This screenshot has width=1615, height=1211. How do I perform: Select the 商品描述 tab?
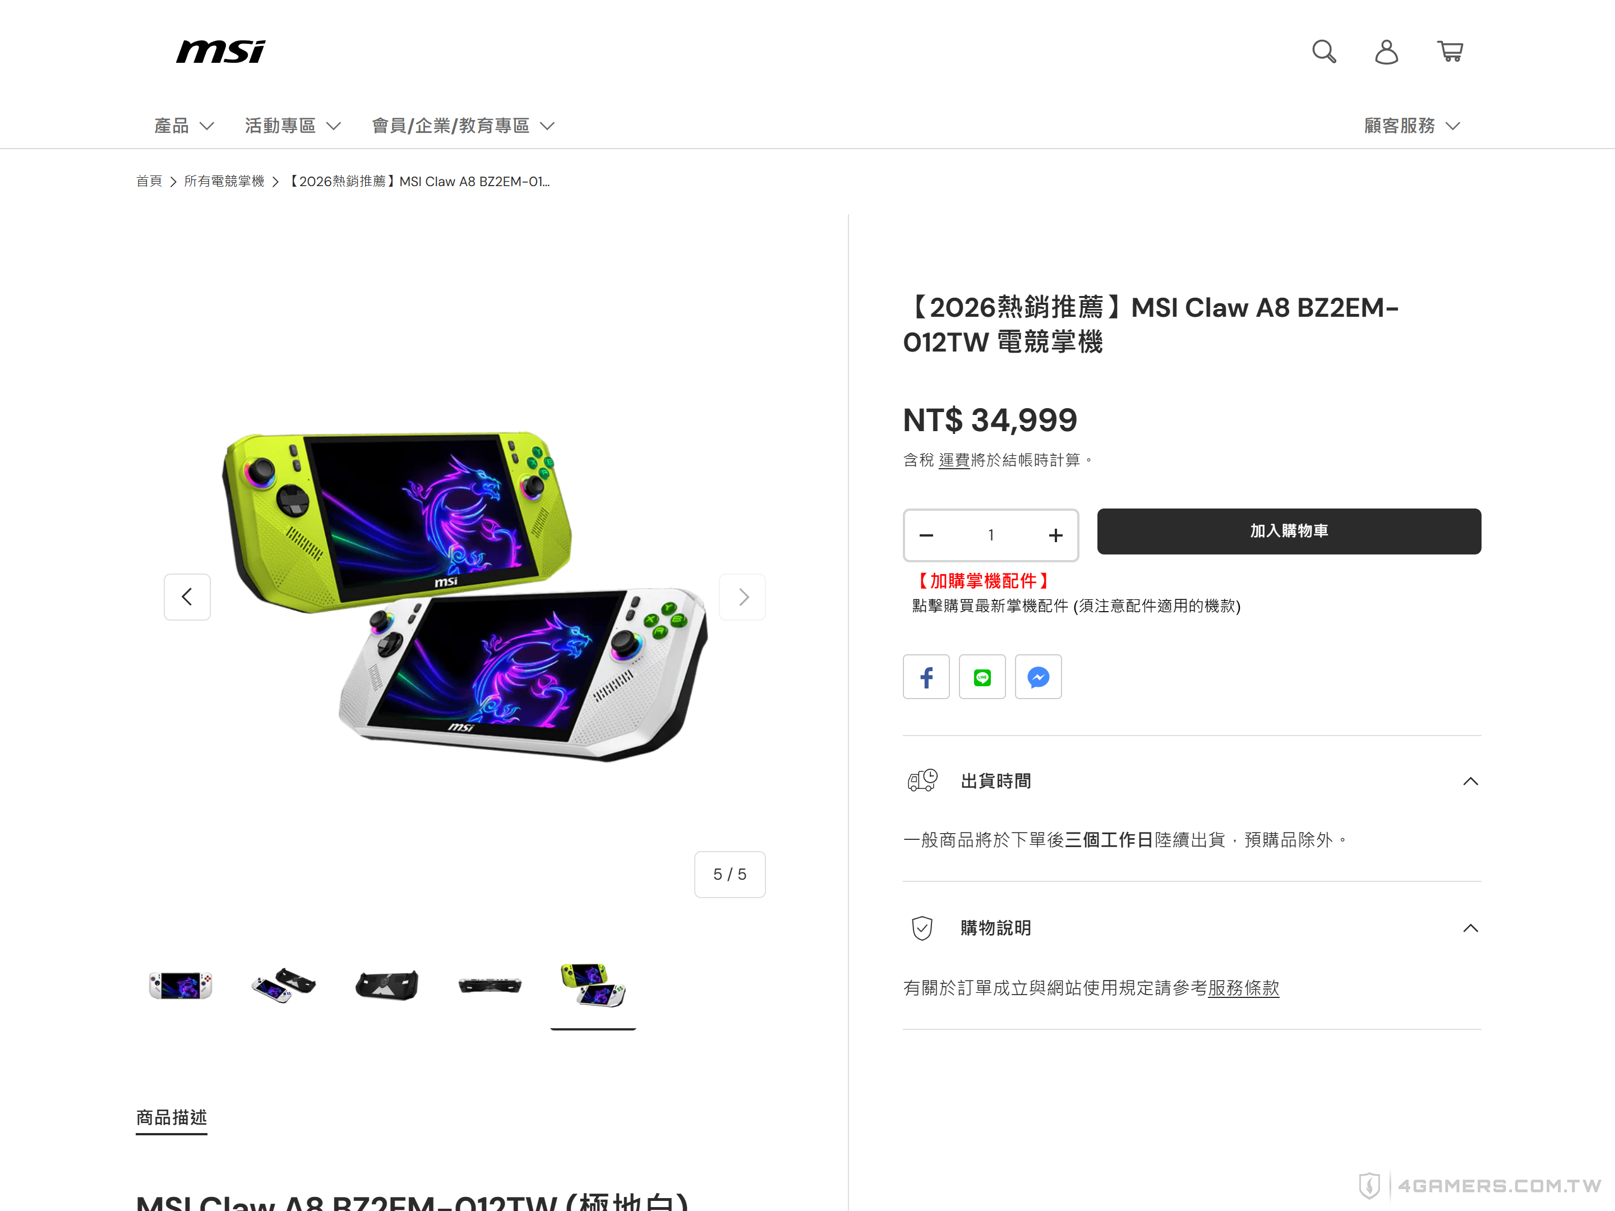click(172, 1117)
